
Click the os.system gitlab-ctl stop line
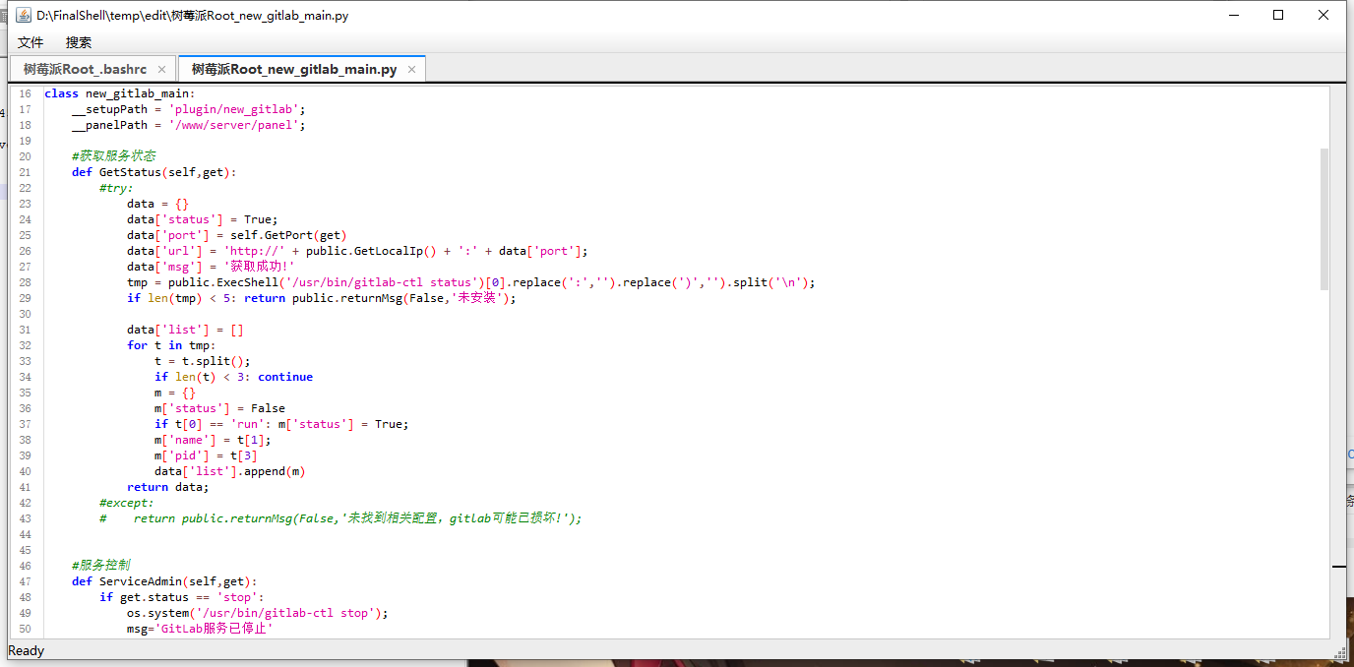[258, 613]
